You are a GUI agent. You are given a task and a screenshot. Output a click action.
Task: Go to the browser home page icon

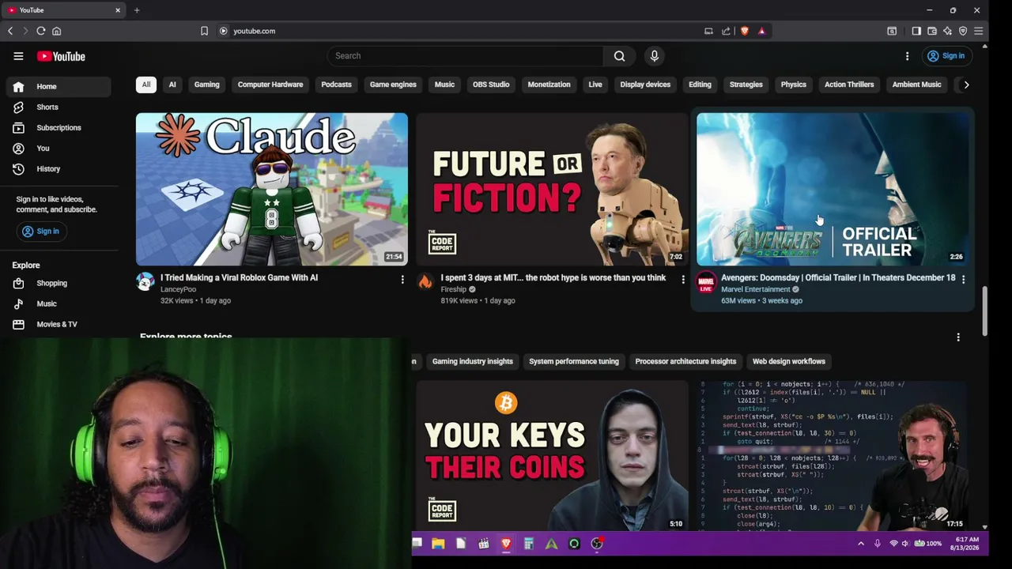pos(56,31)
